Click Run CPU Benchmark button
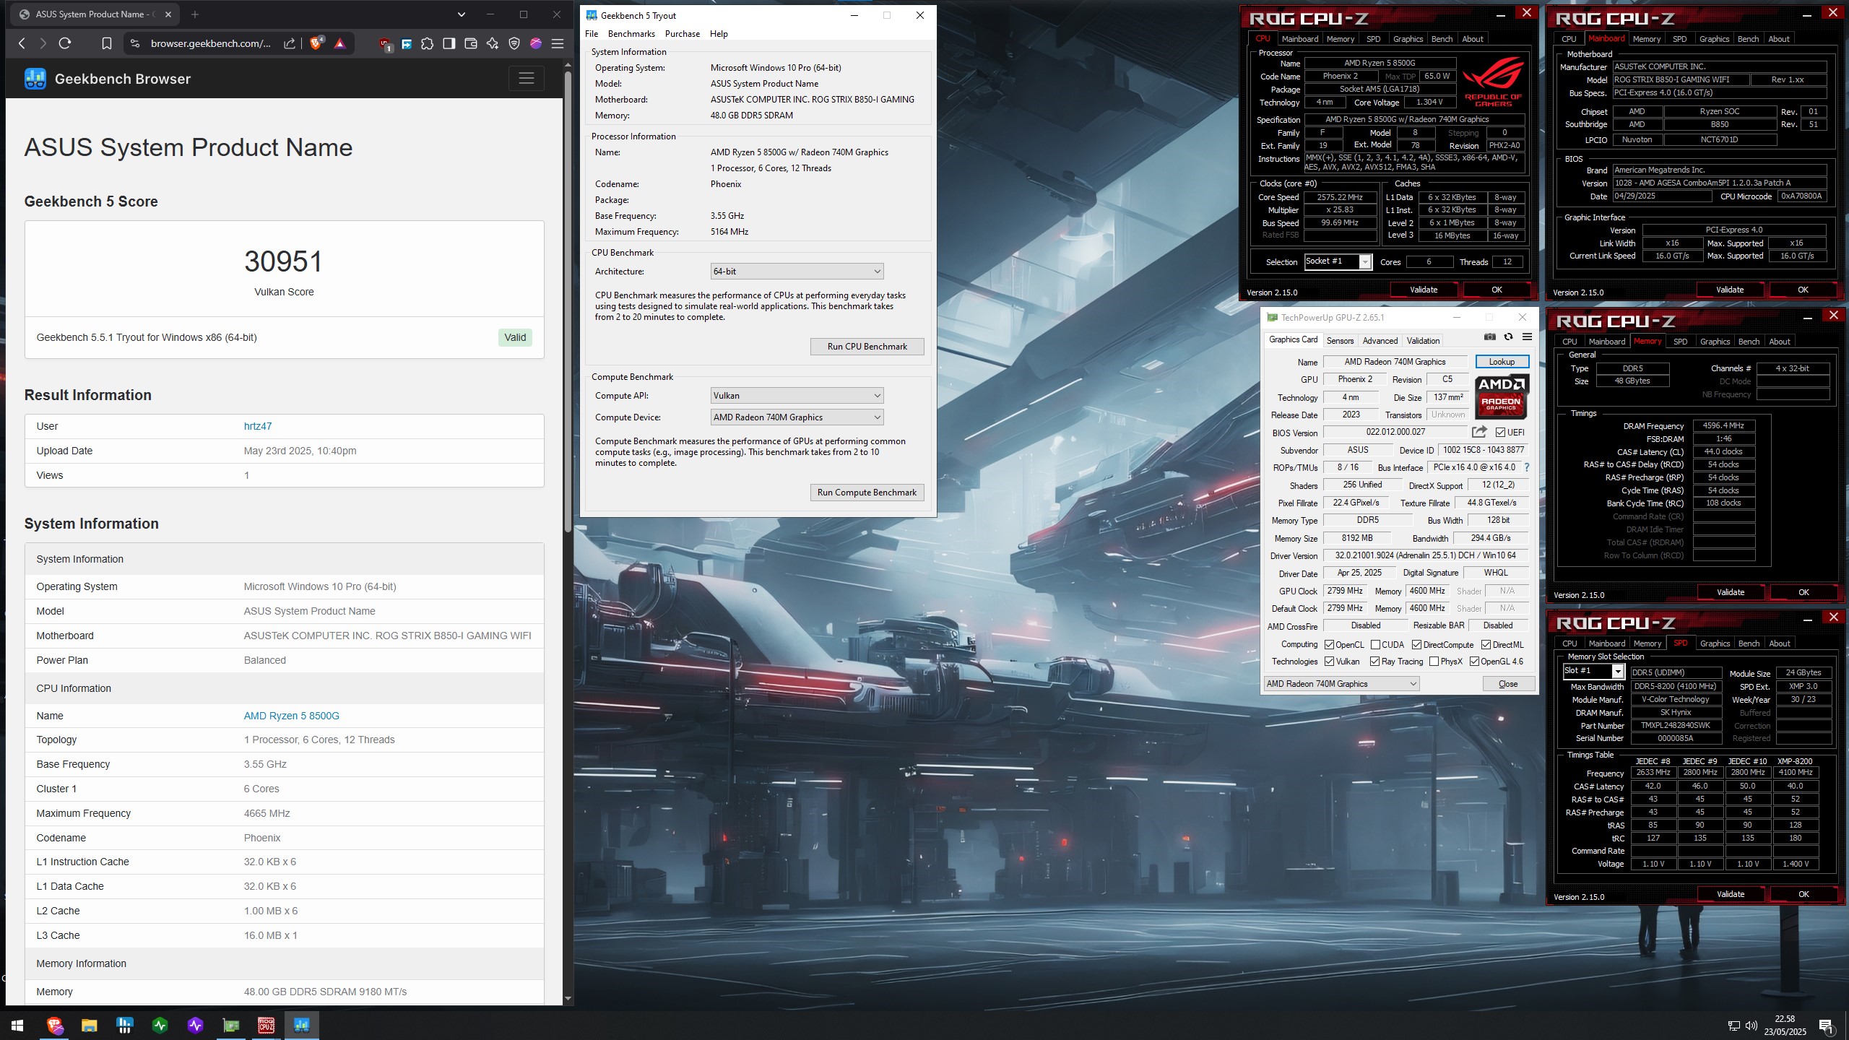The image size is (1849, 1040). [867, 346]
